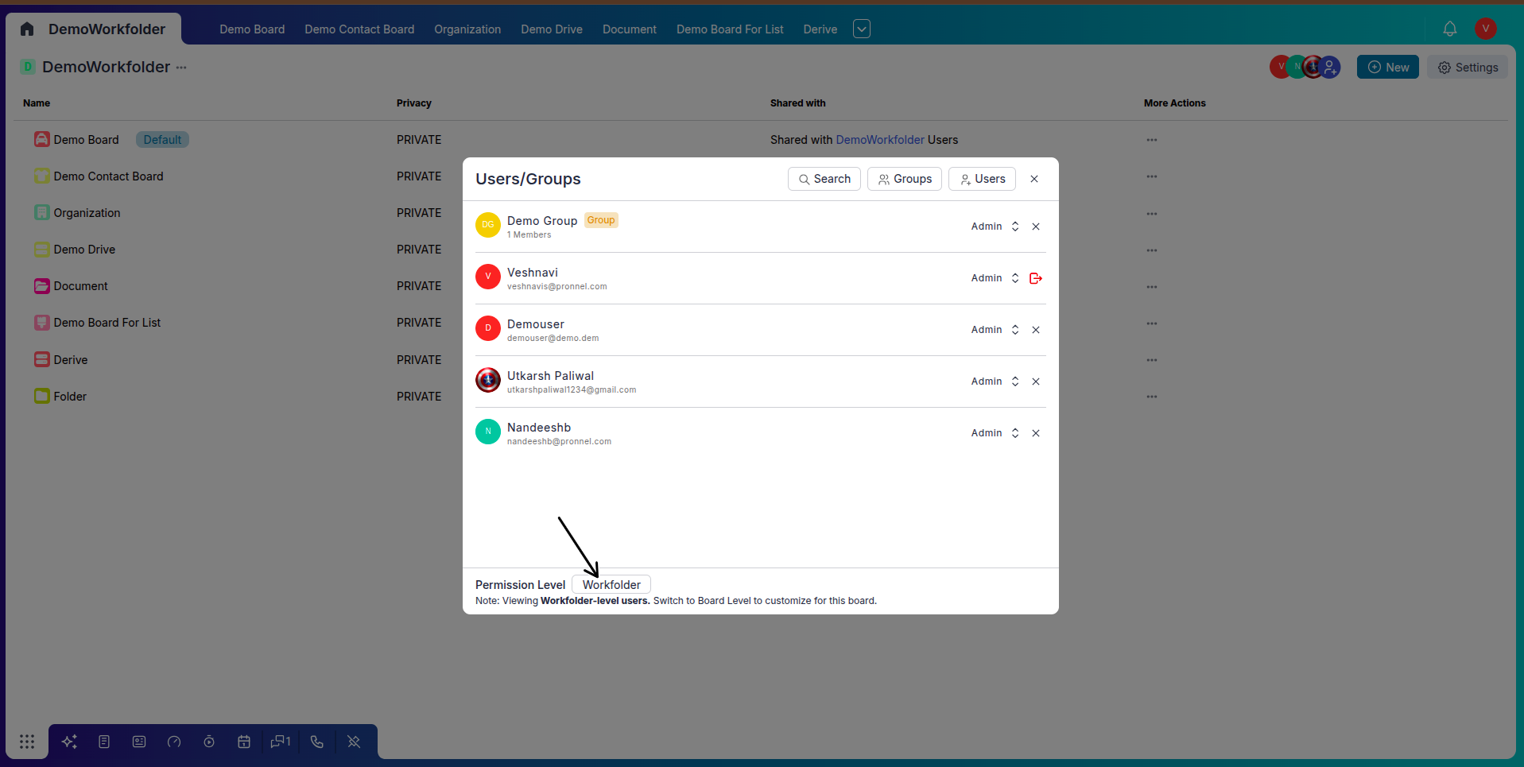Open the DemoWorkfolder title ellipsis menu

[181, 68]
